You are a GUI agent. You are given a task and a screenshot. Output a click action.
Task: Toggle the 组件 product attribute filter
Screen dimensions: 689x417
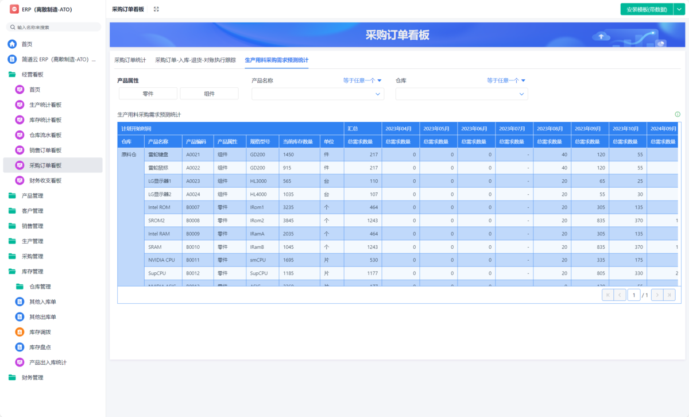click(209, 94)
